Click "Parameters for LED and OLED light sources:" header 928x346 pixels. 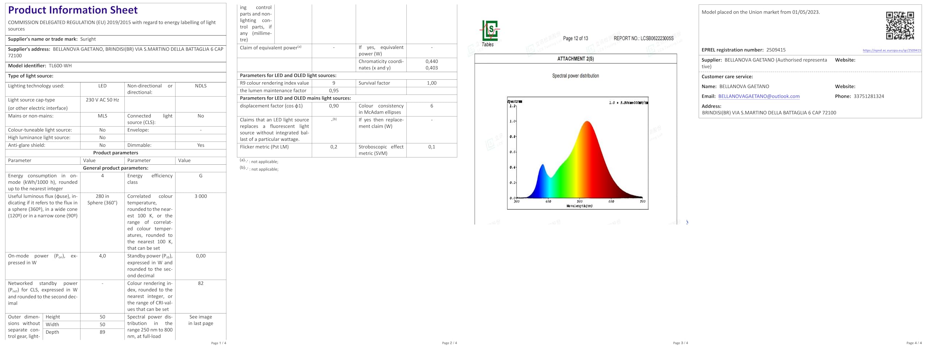tap(288, 76)
